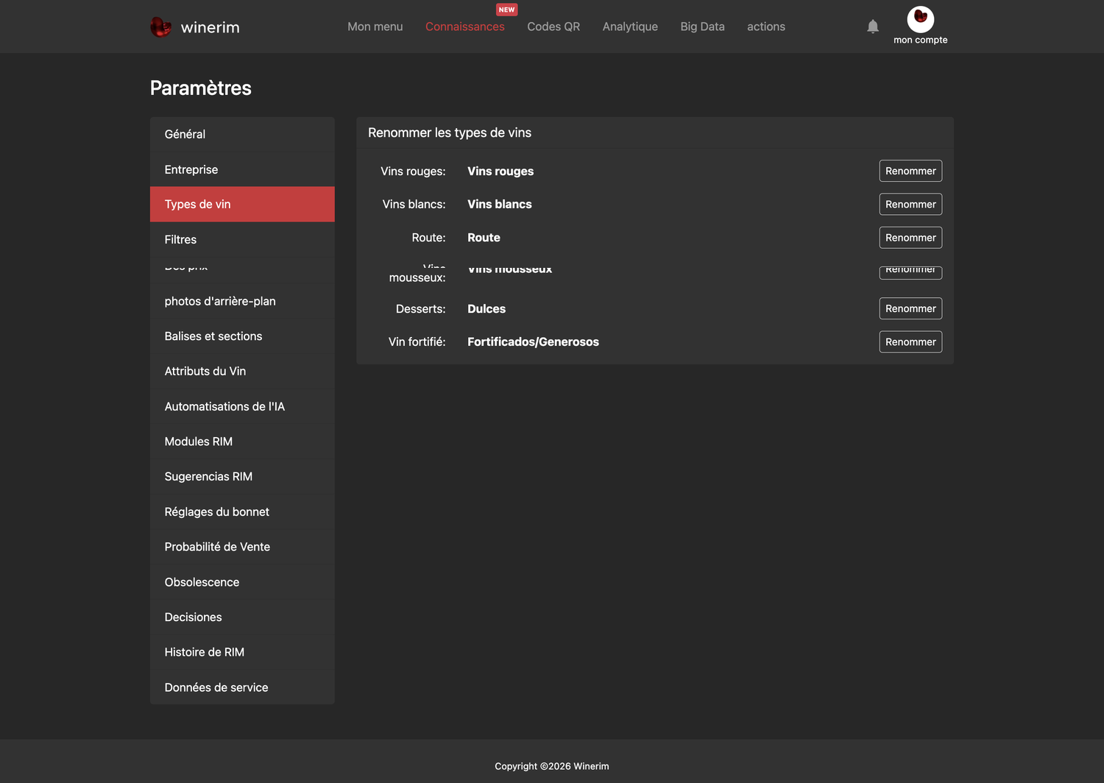Select Général settings tab
The image size is (1104, 783).
(242, 134)
